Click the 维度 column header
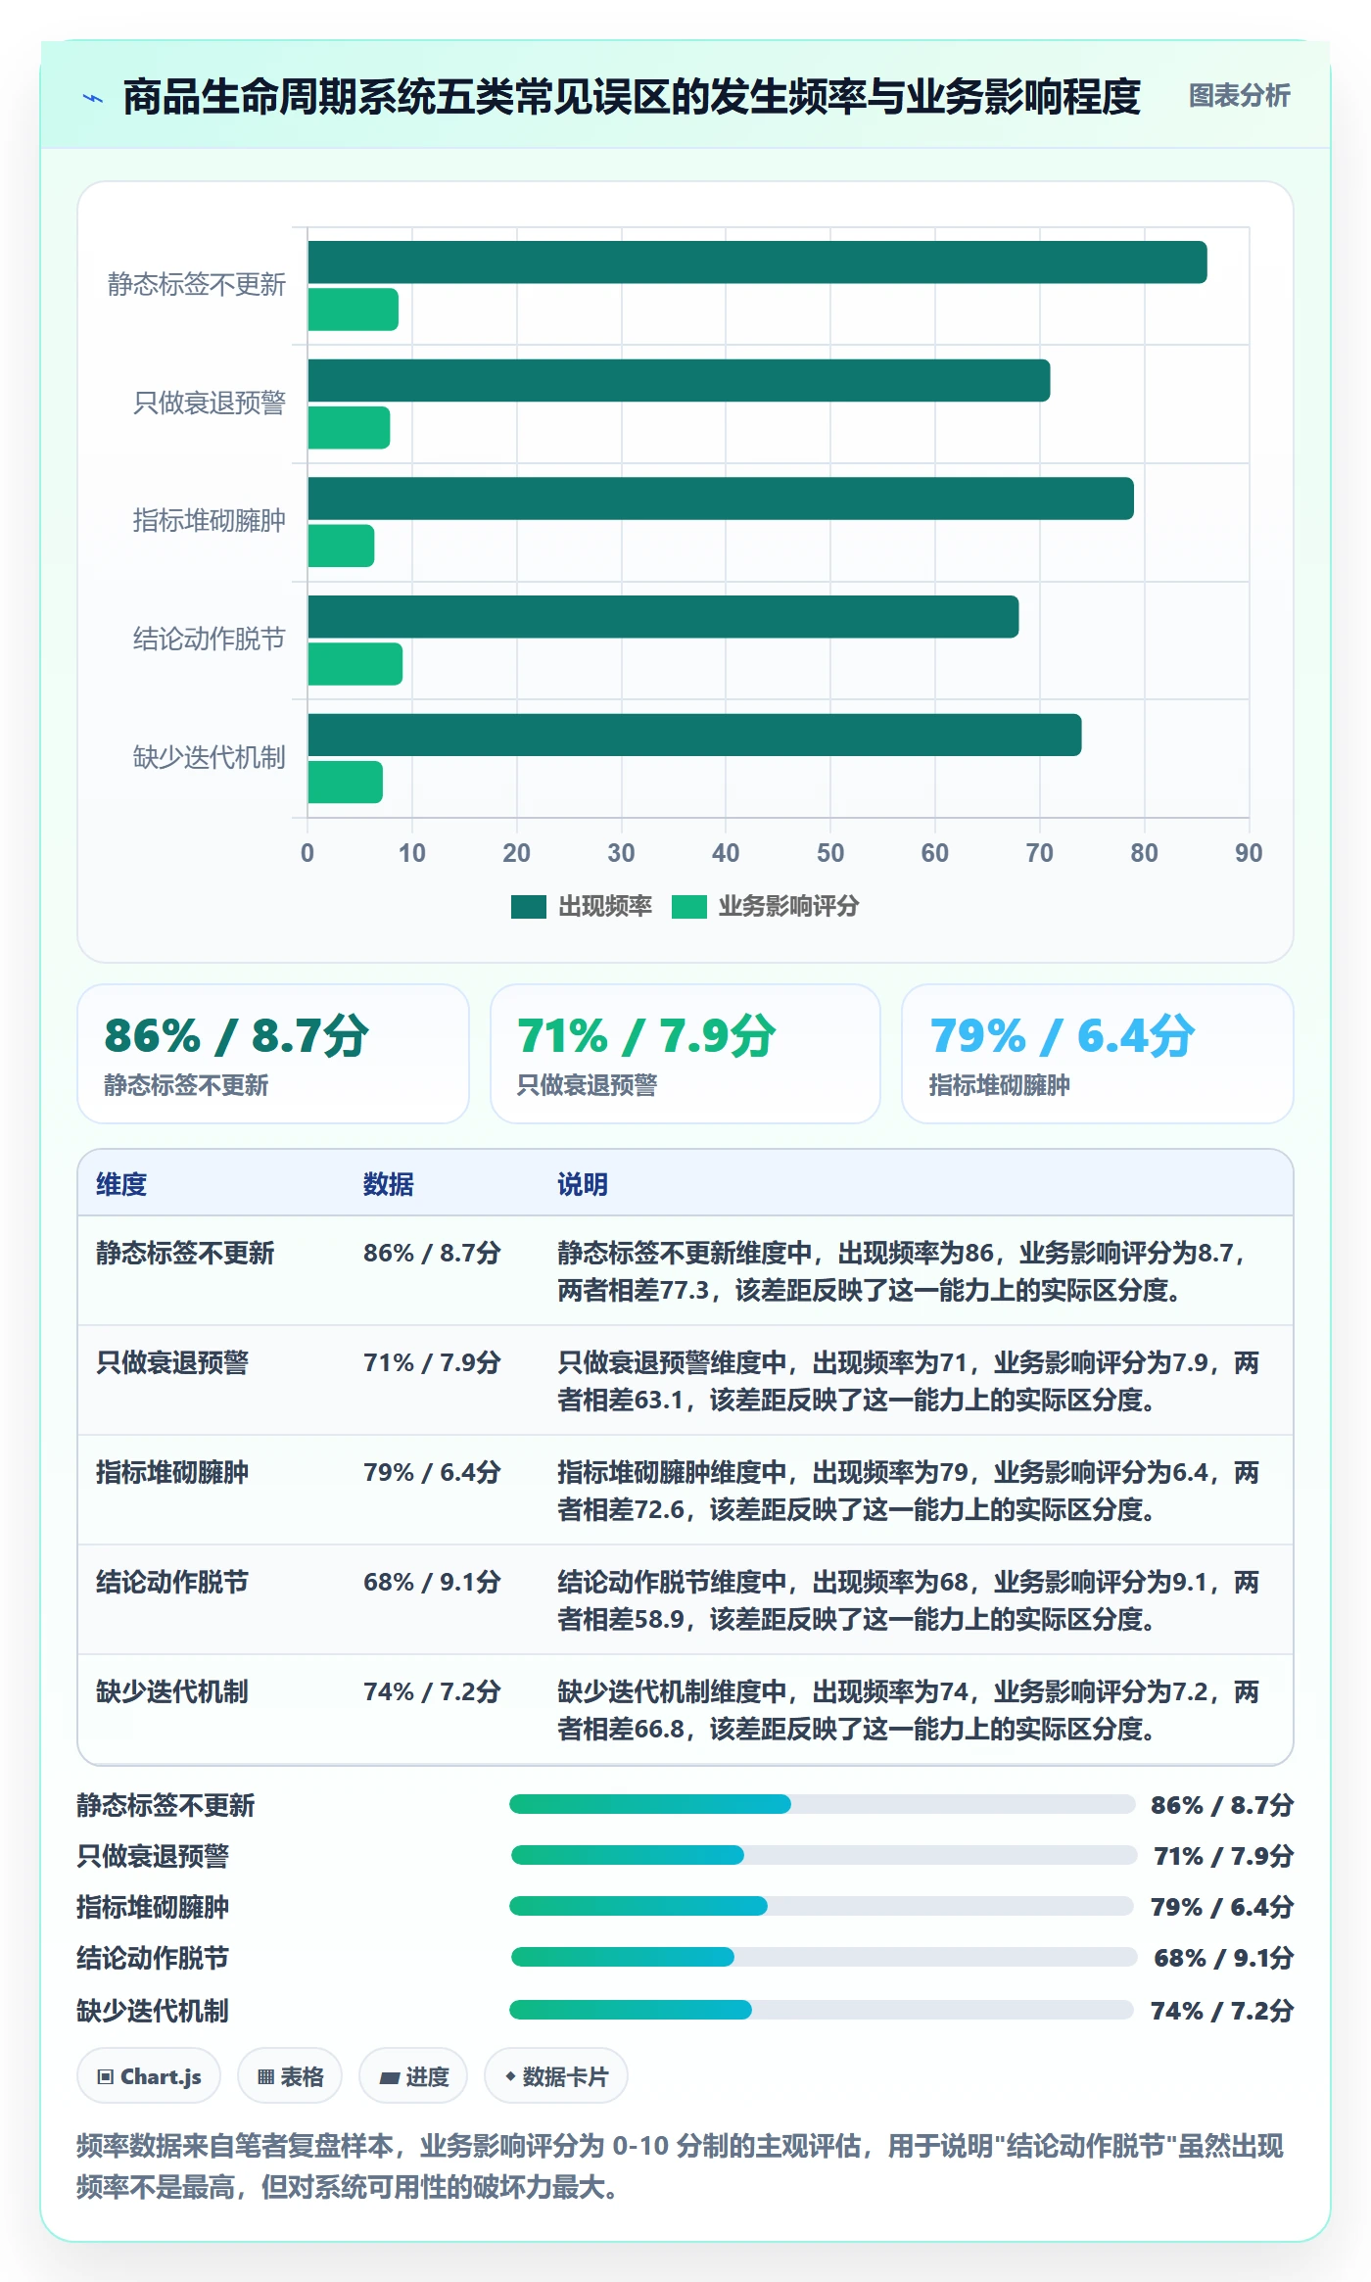This screenshot has width=1371, height=2282. pos(121,1184)
